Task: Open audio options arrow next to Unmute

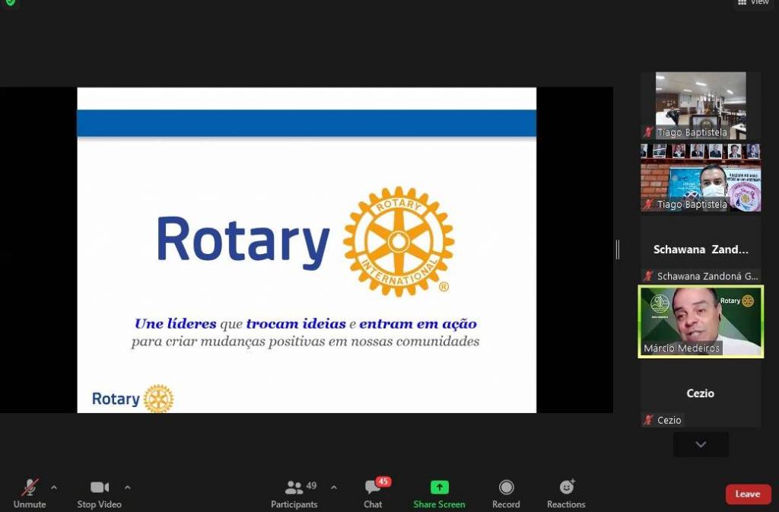Action: click(x=53, y=487)
